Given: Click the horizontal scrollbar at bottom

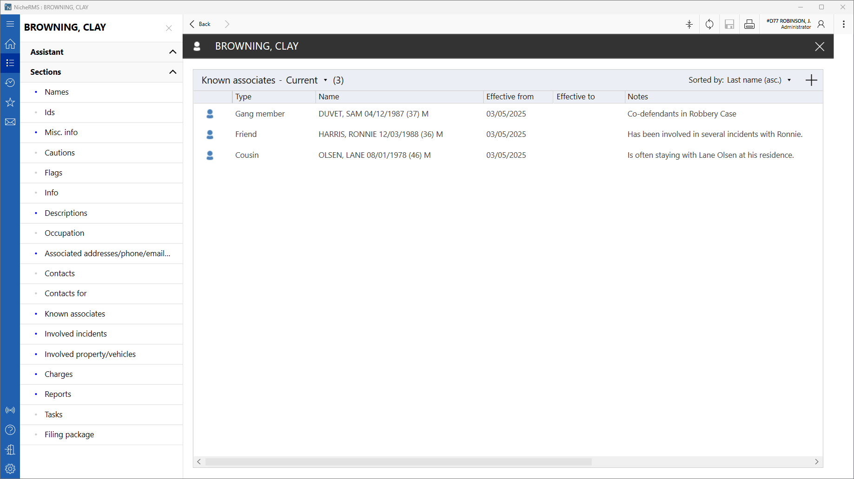Looking at the screenshot, I should 398,462.
